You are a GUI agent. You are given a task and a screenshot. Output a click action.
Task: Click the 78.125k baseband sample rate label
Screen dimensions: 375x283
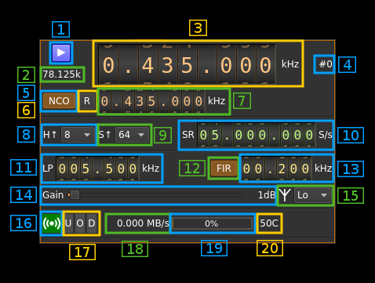62,74
